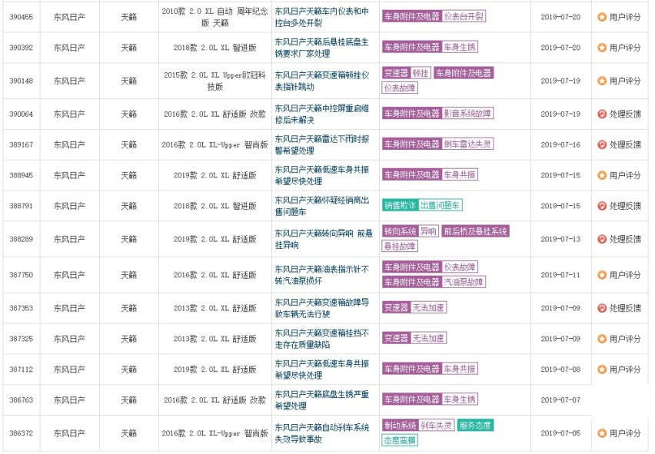Click the 用户评分 star icon in row 387750
Image resolution: width=655 pixels, height=454 pixels.
pos(601,275)
